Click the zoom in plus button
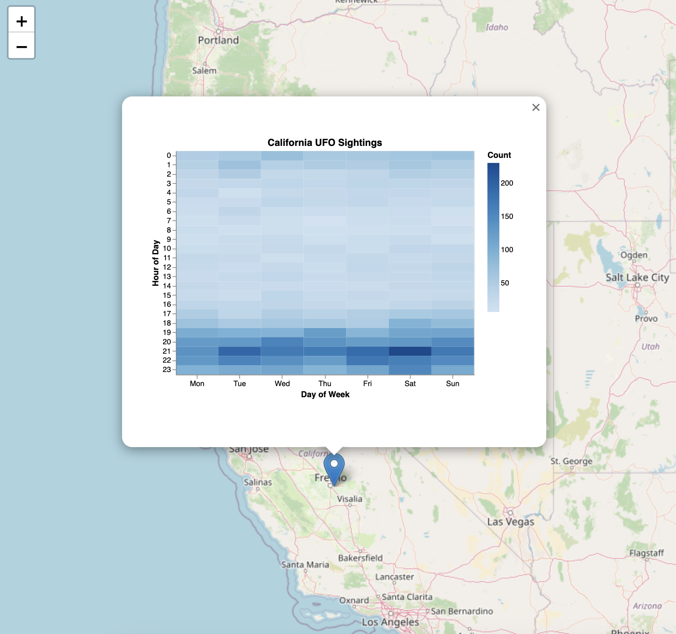Viewport: 676px width, 634px height. (x=21, y=21)
